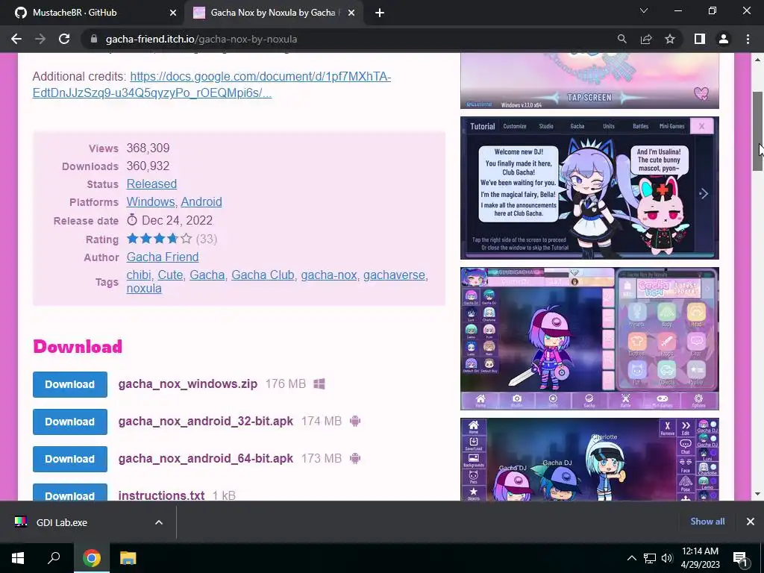764x573 pixels.
Task: Open the volume control in tray
Action: (x=667, y=558)
